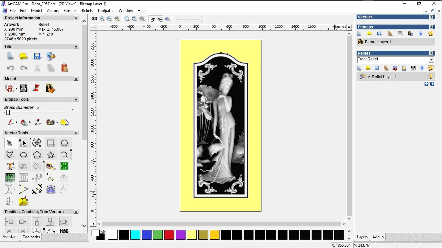Screen dimensions: 442x248
Task: Open the Load Relief tool in Reliefs panel
Action: (369, 68)
